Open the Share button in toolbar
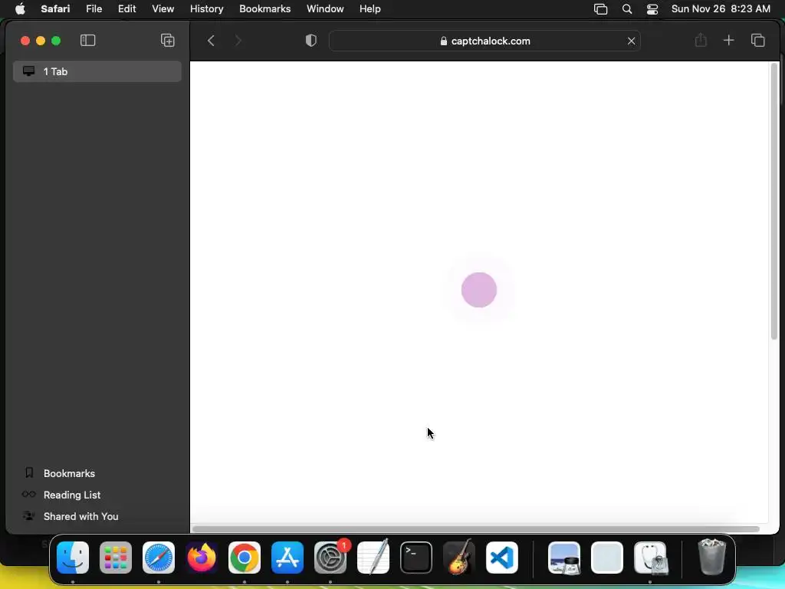 click(x=701, y=40)
